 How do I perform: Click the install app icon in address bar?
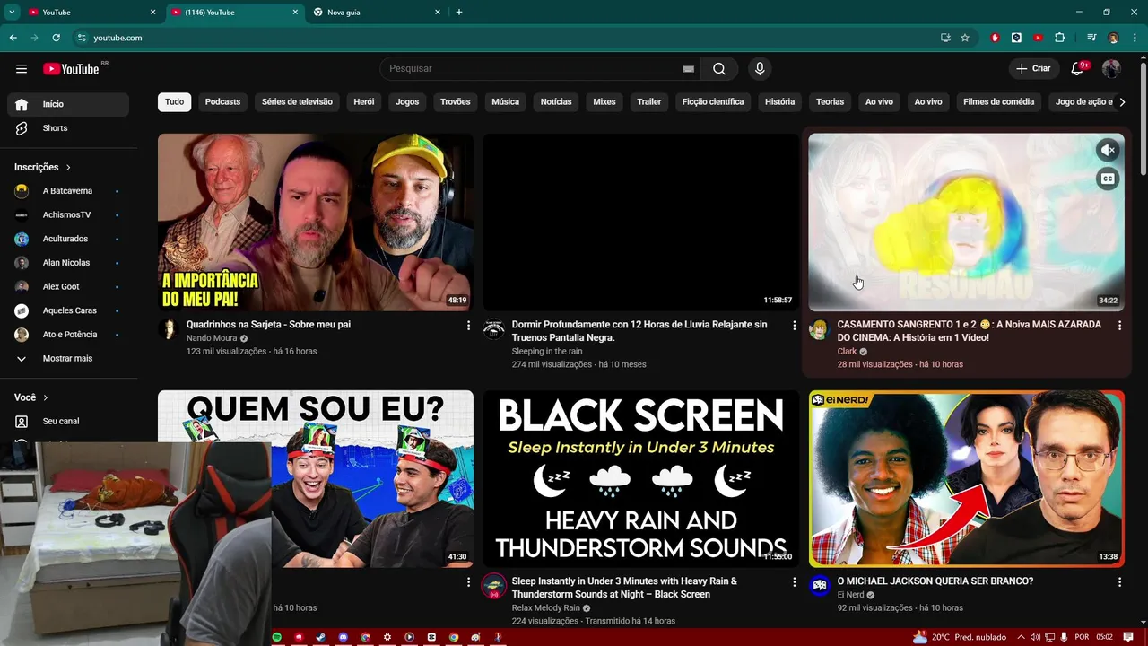[x=945, y=38]
